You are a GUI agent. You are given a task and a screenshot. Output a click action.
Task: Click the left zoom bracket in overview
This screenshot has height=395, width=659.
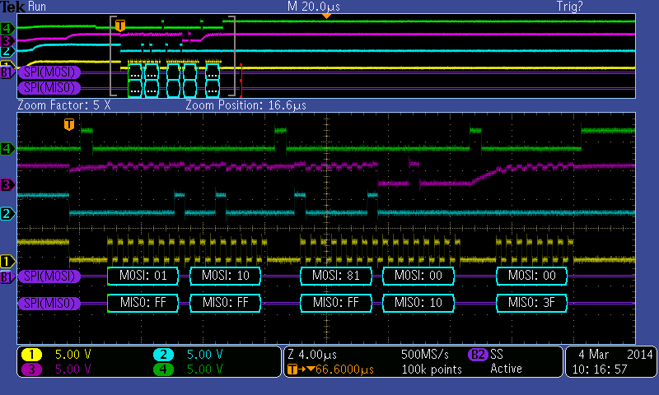tap(113, 56)
